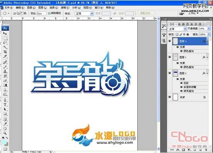Viewport: 213px width, 153px height.
Task: Toggle Quick Mask mode
Action: click(x=5, y=149)
